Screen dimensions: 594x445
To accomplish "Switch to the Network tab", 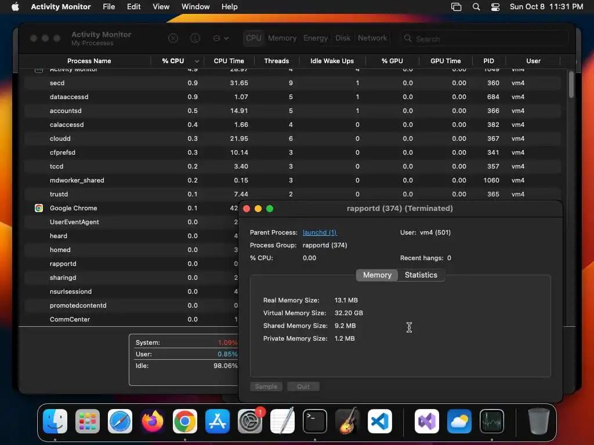I will [x=372, y=38].
